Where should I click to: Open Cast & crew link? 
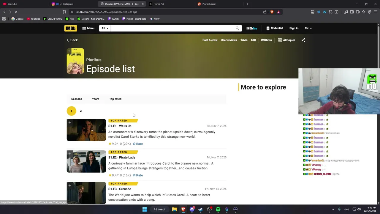coord(210,40)
